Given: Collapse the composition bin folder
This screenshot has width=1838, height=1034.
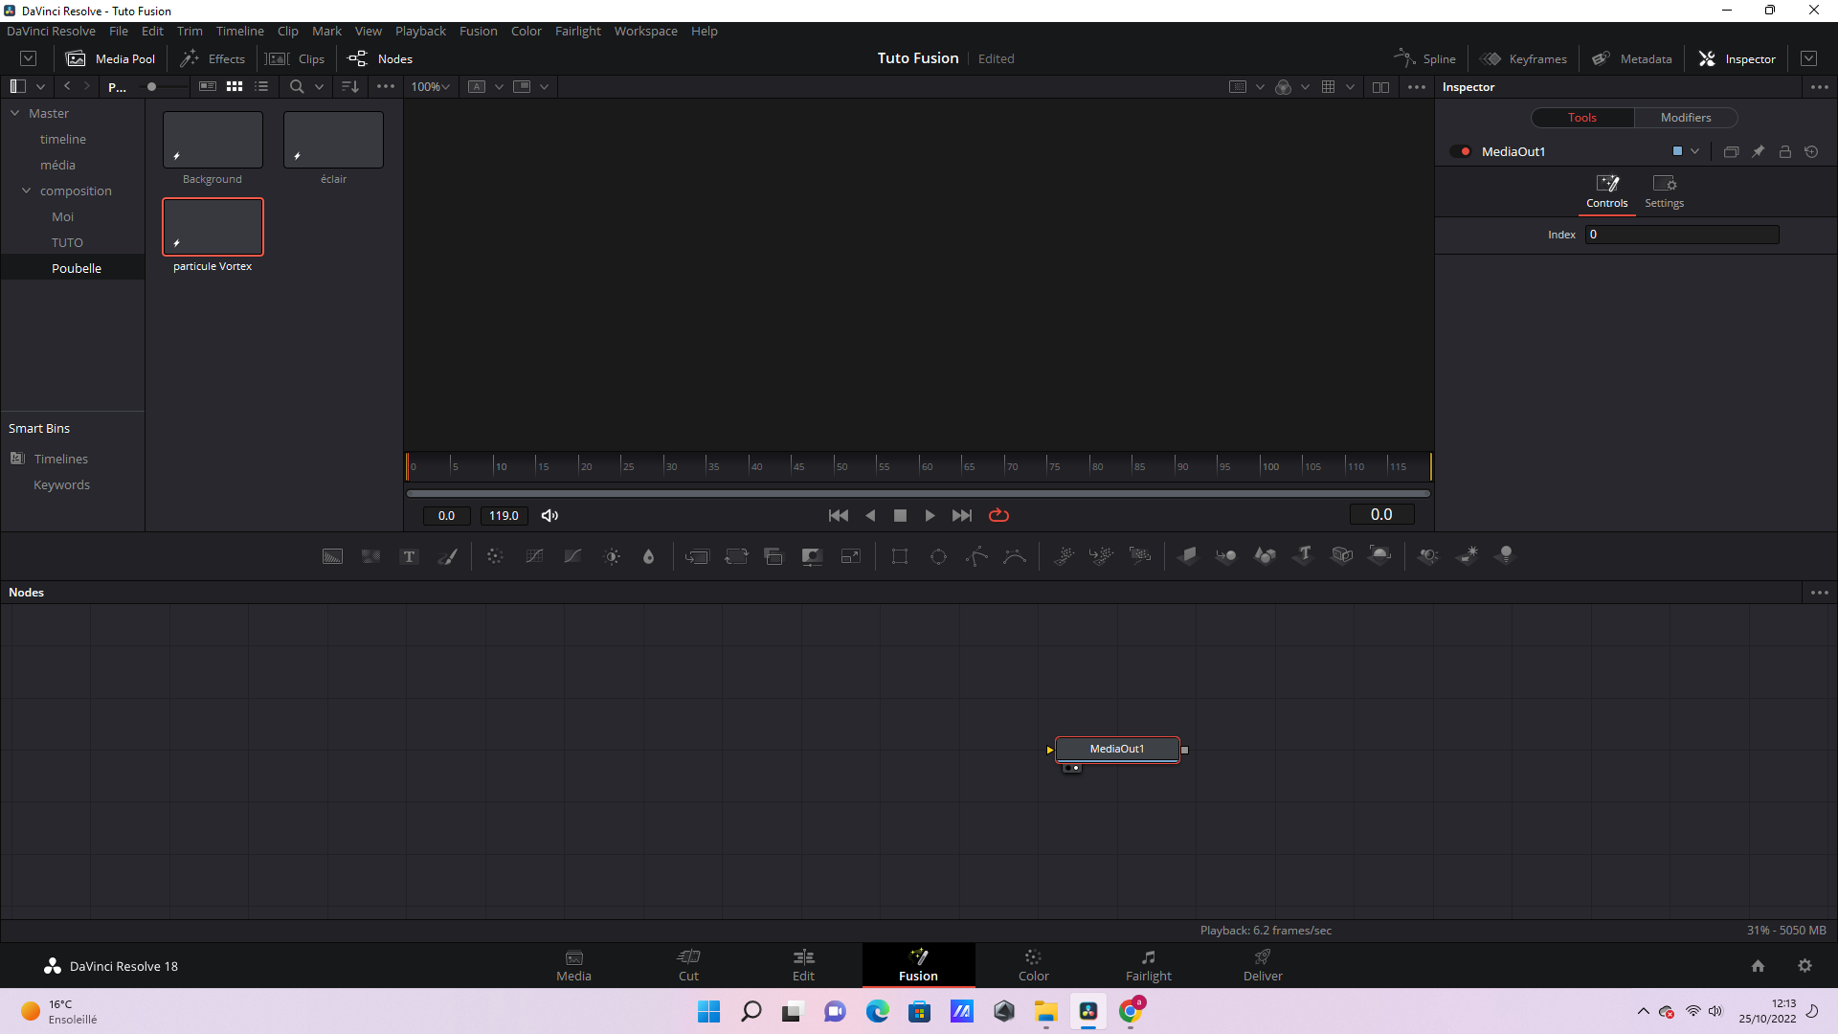Looking at the screenshot, I should click(x=27, y=191).
